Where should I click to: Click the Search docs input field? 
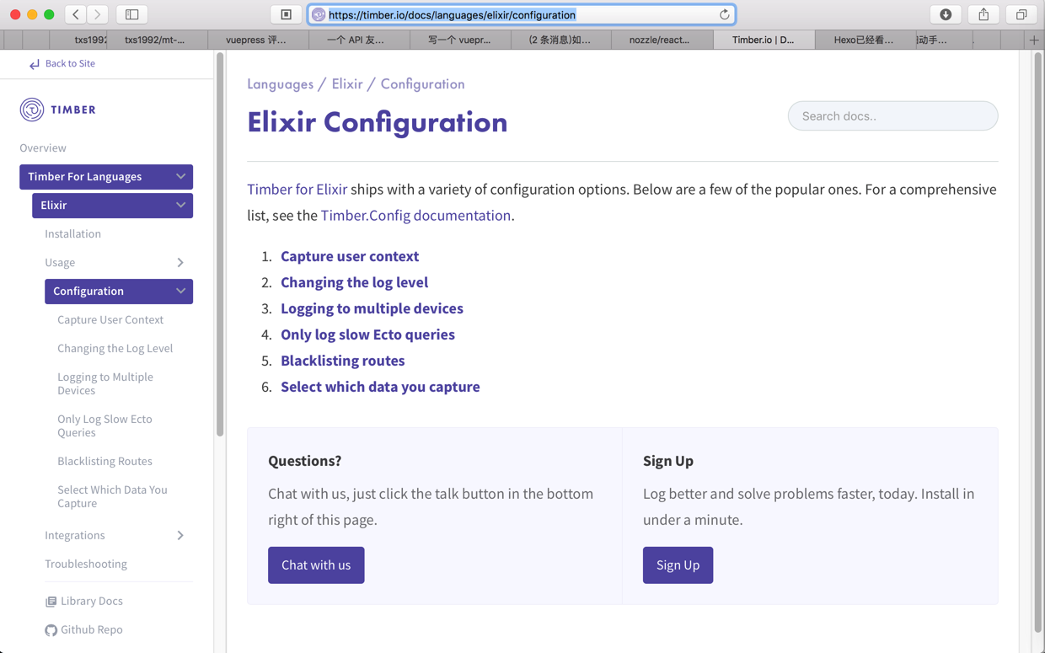(x=892, y=116)
